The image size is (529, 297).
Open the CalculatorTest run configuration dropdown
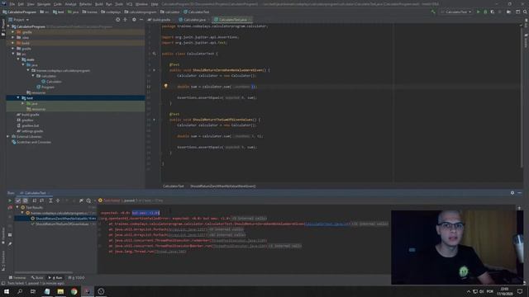(456, 12)
